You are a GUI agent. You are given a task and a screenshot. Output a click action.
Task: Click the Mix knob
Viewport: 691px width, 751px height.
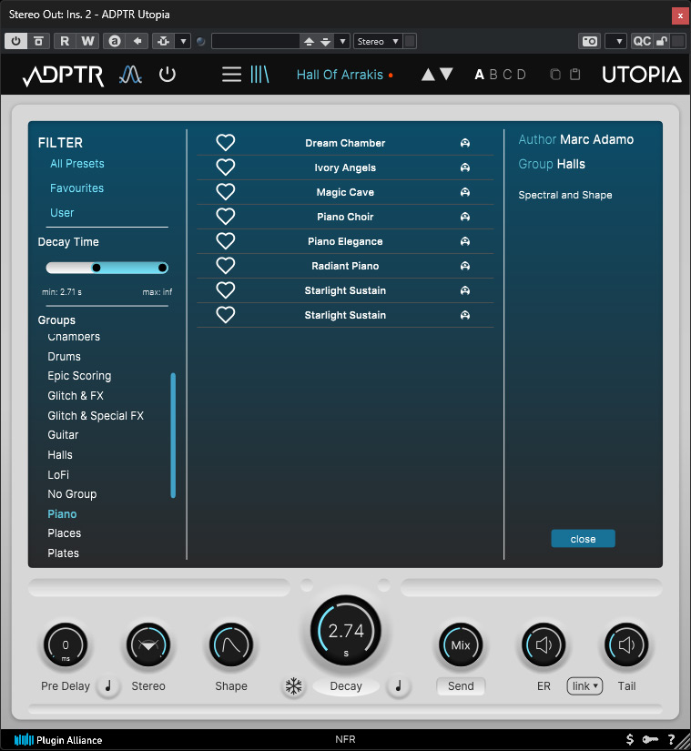coord(461,645)
